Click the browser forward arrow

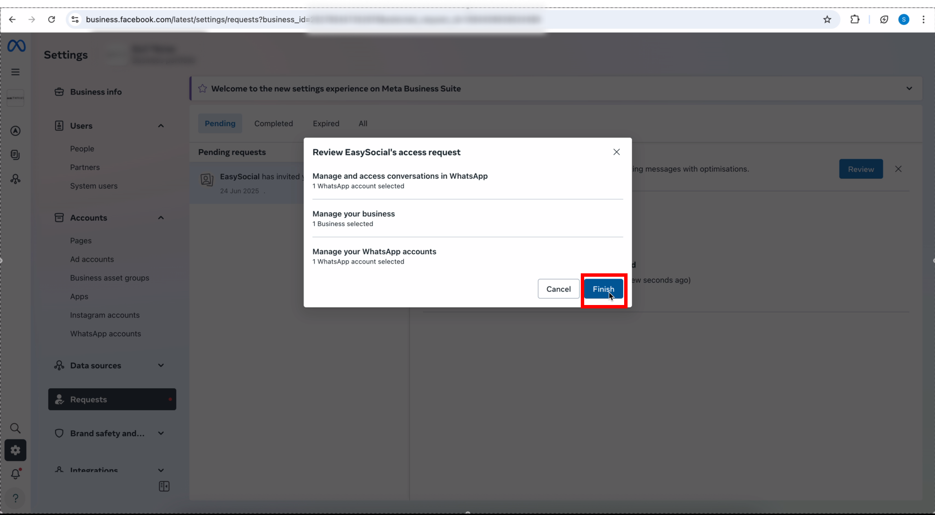coord(32,19)
